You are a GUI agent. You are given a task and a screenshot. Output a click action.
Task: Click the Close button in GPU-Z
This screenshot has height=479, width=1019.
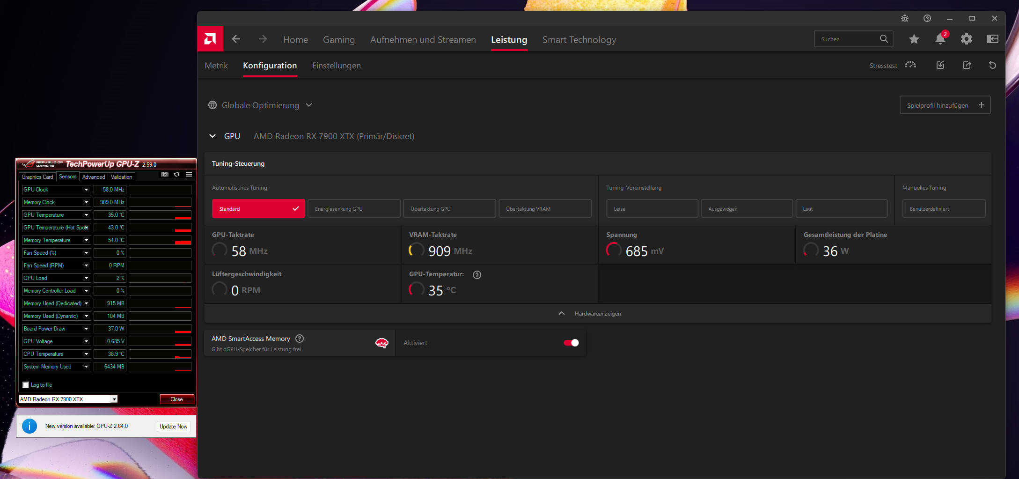176,399
